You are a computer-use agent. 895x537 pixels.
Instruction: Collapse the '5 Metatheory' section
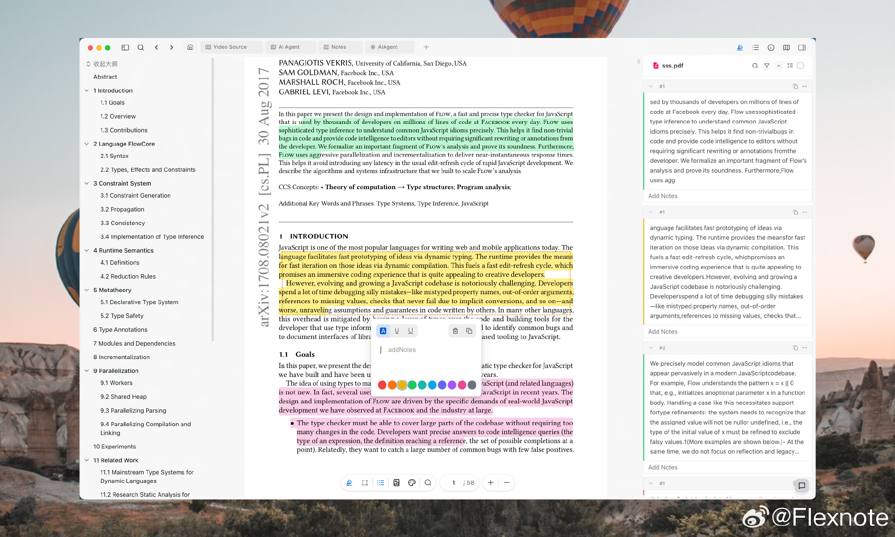(x=87, y=290)
